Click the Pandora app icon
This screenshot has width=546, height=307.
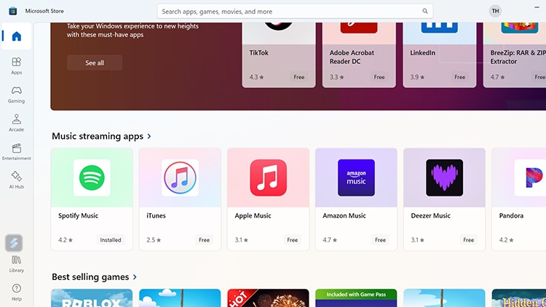pyautogui.click(x=530, y=178)
